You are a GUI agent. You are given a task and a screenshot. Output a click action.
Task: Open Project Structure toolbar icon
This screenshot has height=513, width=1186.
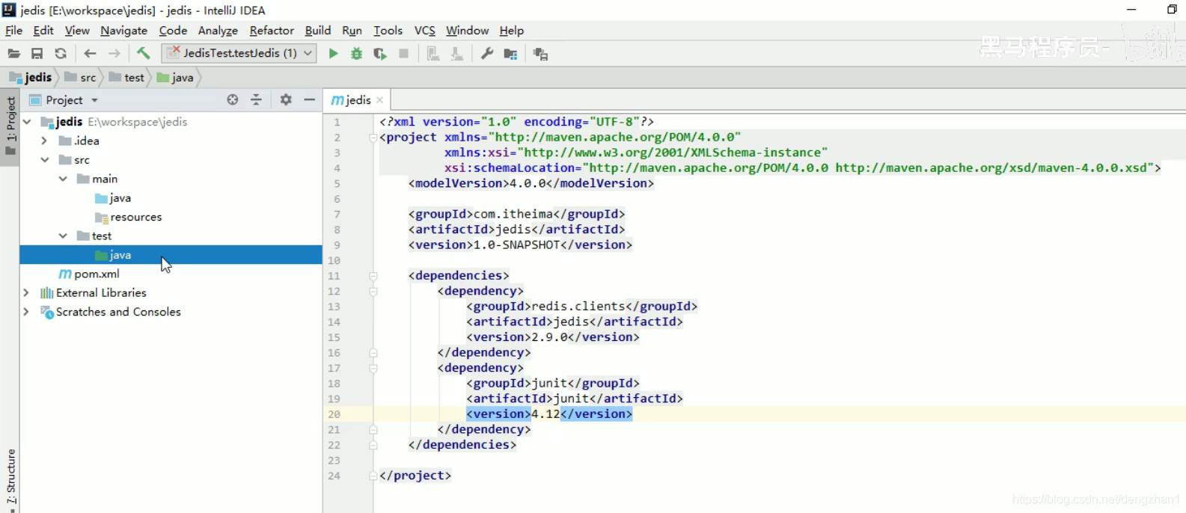511,54
